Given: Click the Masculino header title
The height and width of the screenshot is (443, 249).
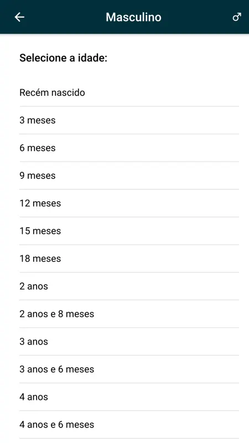Looking at the screenshot, I should [133, 17].
